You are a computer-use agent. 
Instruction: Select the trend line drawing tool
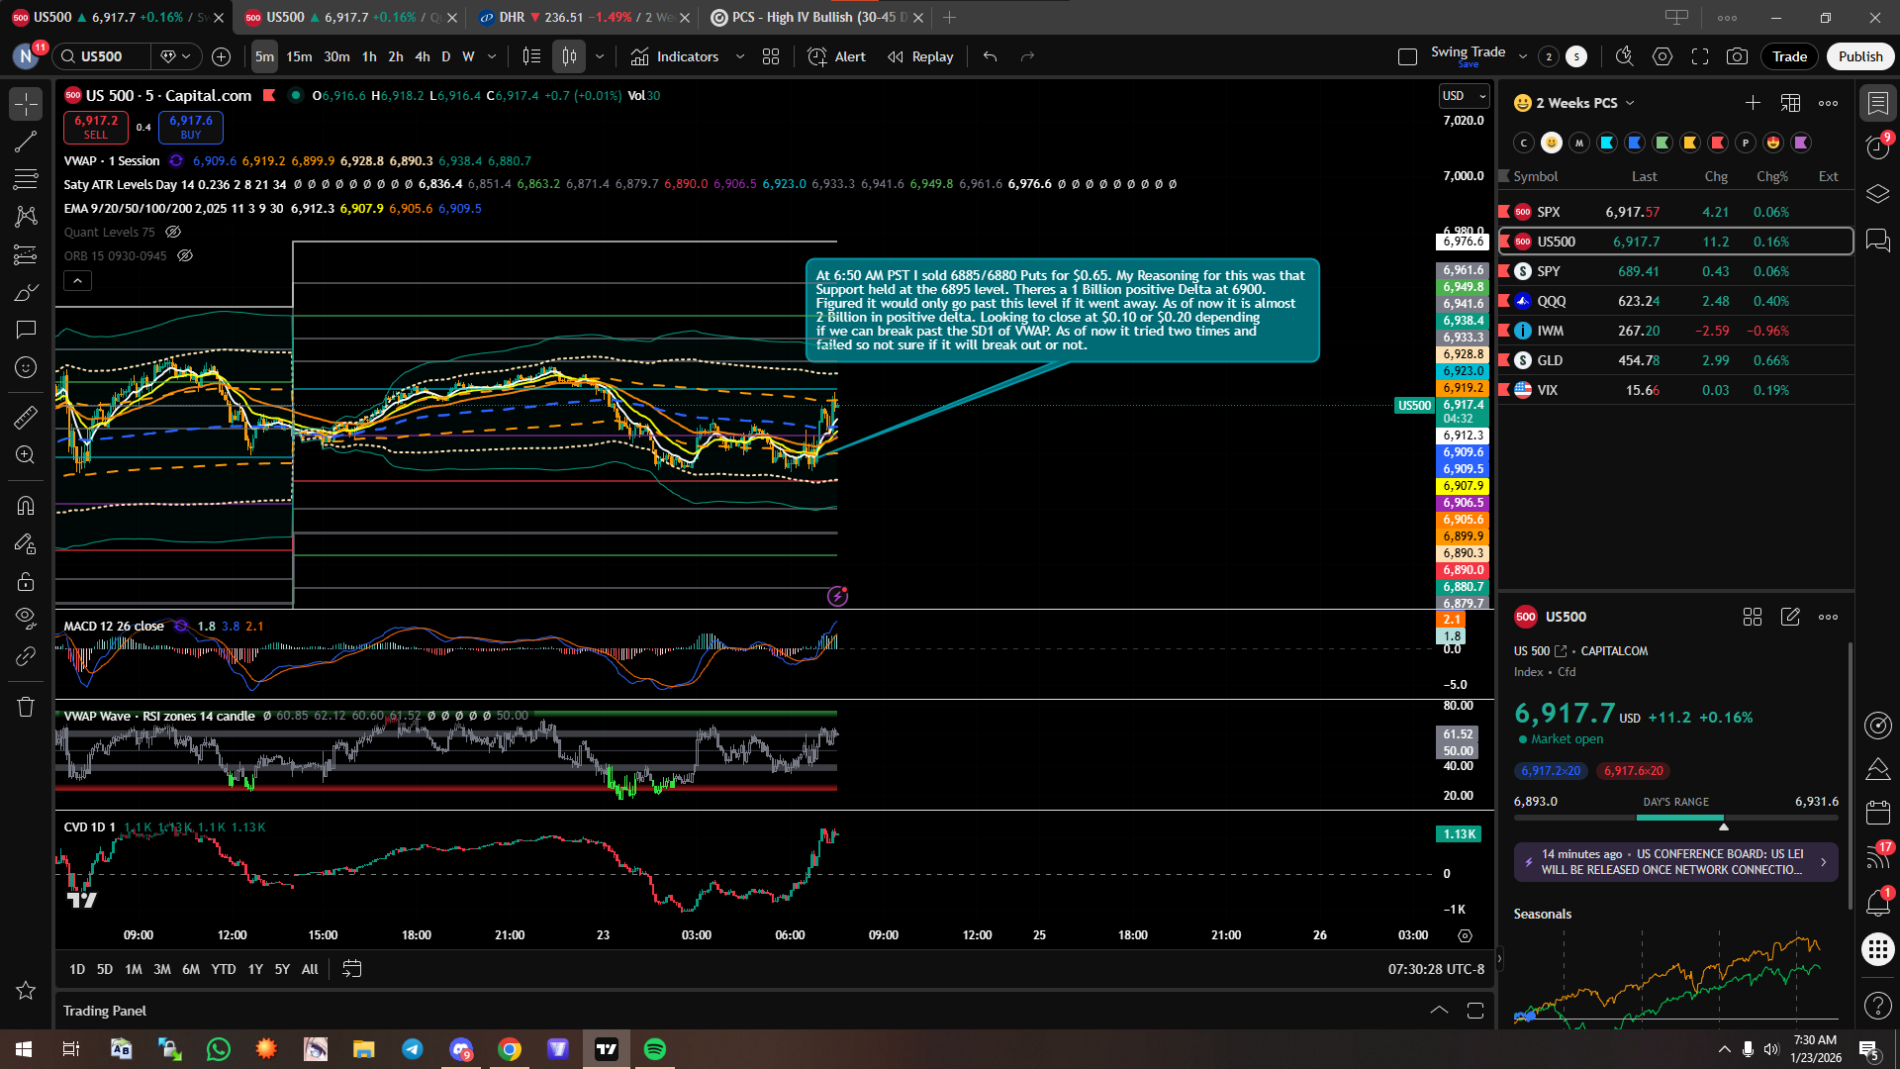pos(26,142)
